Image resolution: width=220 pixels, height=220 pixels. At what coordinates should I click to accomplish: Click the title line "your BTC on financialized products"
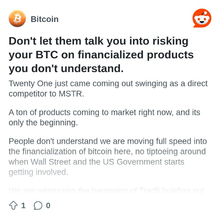[x=101, y=55]
